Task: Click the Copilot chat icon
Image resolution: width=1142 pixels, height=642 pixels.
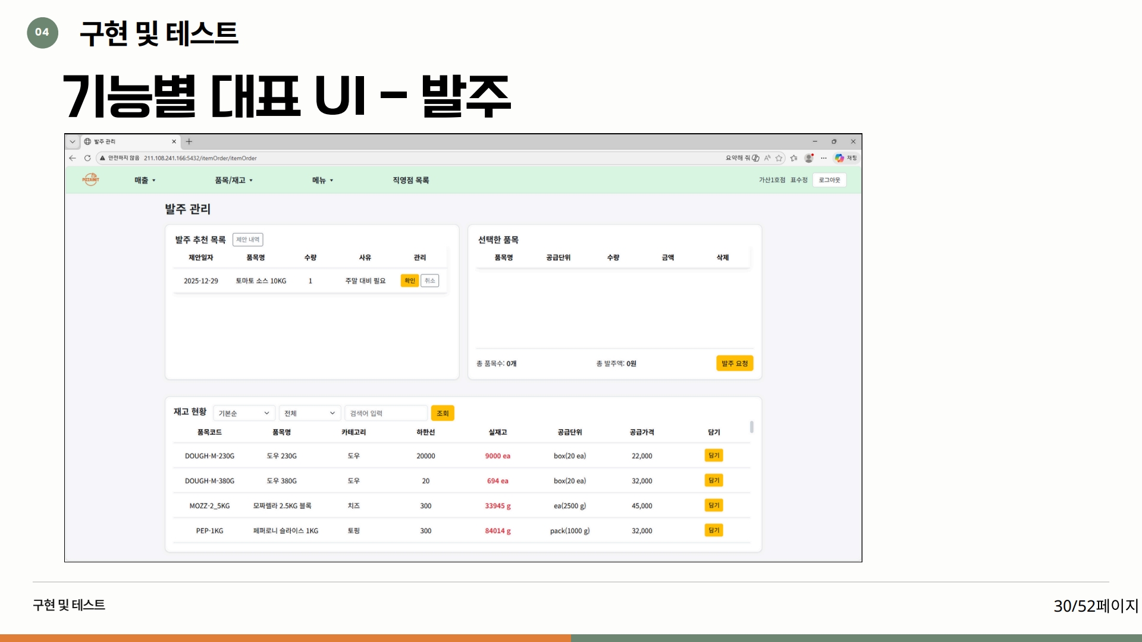Action: coord(839,158)
